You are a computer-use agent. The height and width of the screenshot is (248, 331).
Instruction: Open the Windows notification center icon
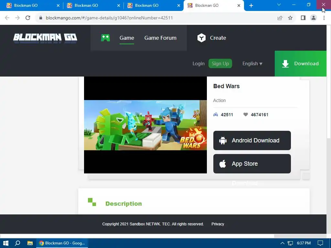pyautogui.click(x=320, y=243)
